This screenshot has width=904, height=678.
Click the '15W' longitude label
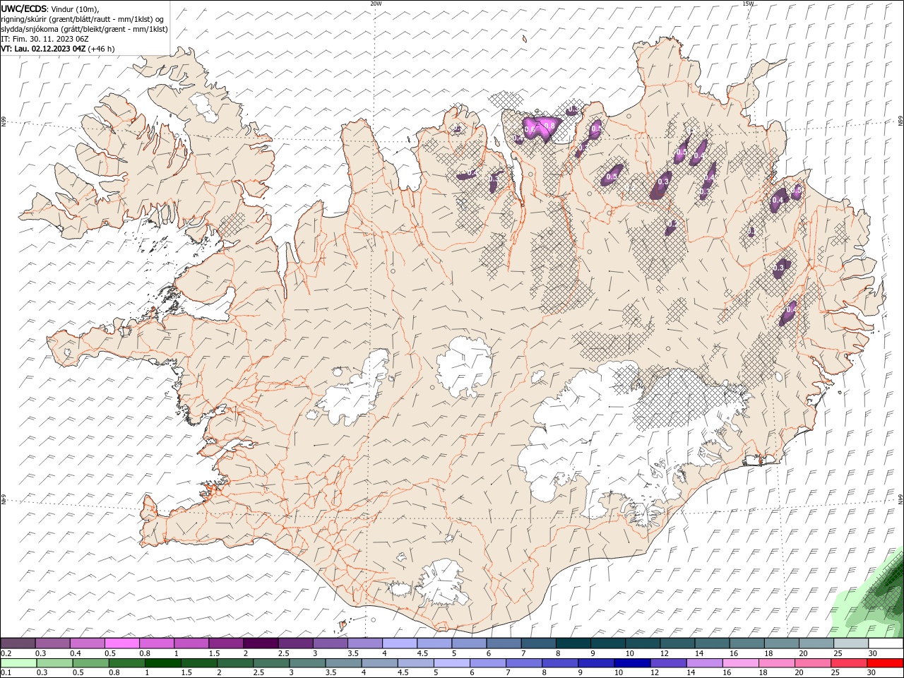(748, 4)
